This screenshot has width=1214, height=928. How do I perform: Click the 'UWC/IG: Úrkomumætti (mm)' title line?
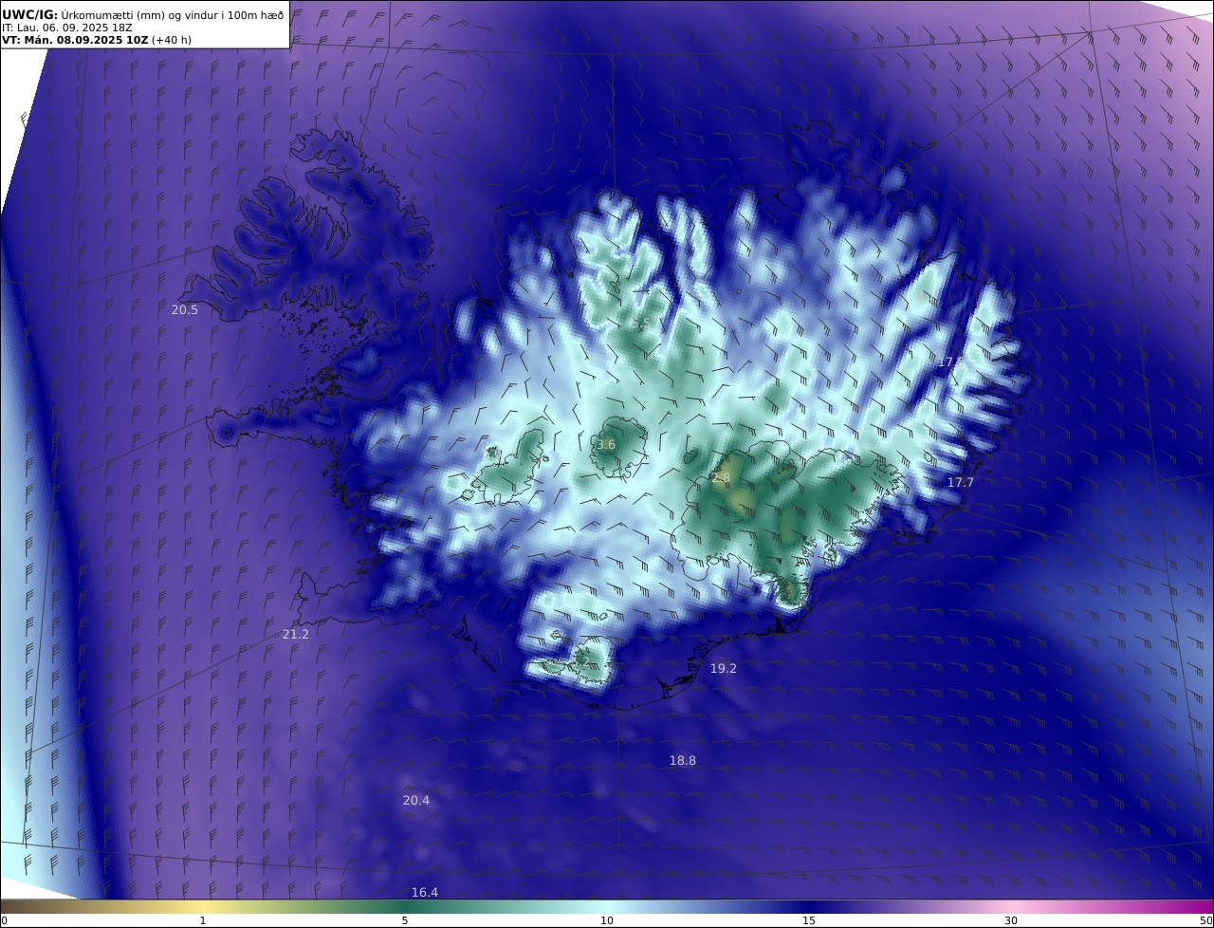point(143,14)
